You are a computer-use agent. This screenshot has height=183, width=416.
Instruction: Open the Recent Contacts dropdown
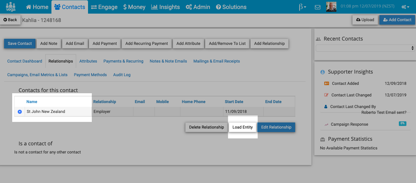pos(365,48)
